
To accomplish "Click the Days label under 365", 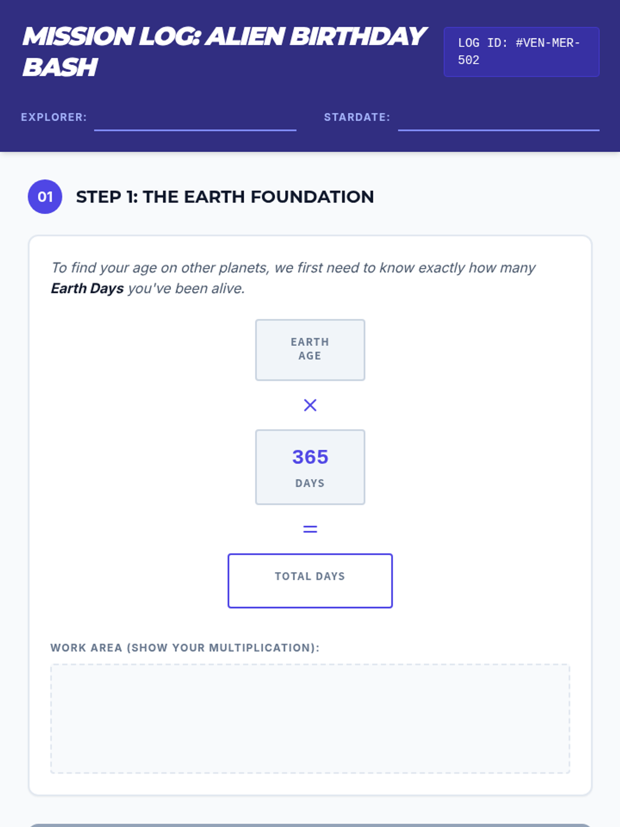I will click(310, 483).
